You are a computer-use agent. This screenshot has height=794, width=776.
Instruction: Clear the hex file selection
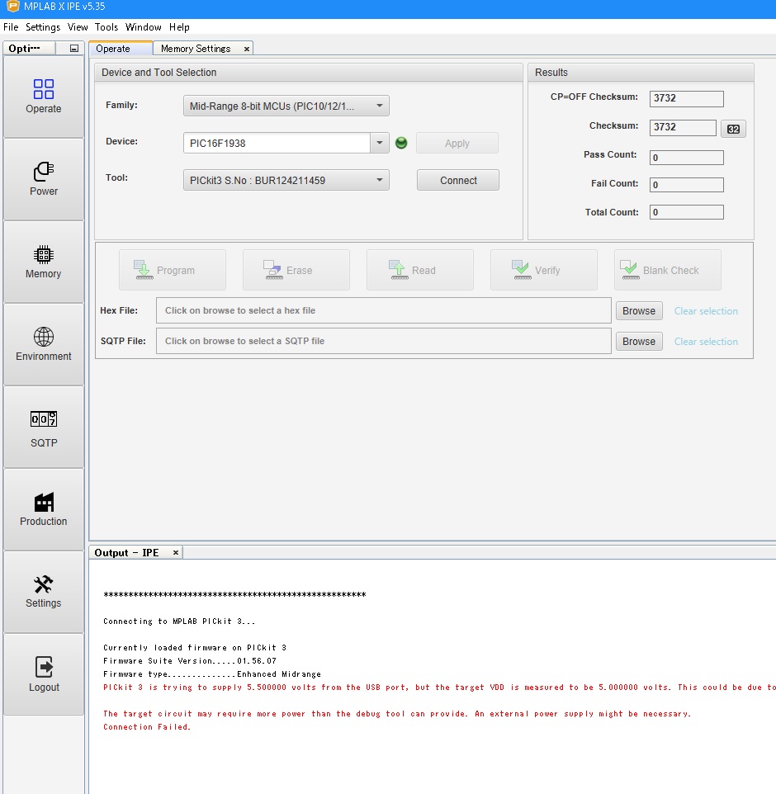tap(706, 311)
